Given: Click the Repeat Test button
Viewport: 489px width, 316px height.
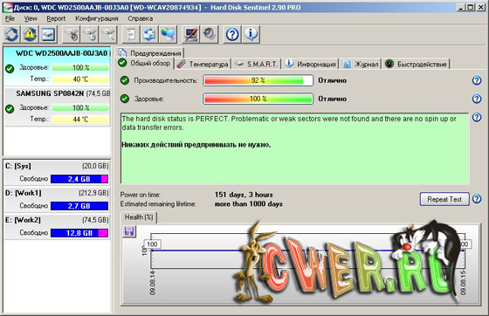Looking at the screenshot, I should coord(444,199).
